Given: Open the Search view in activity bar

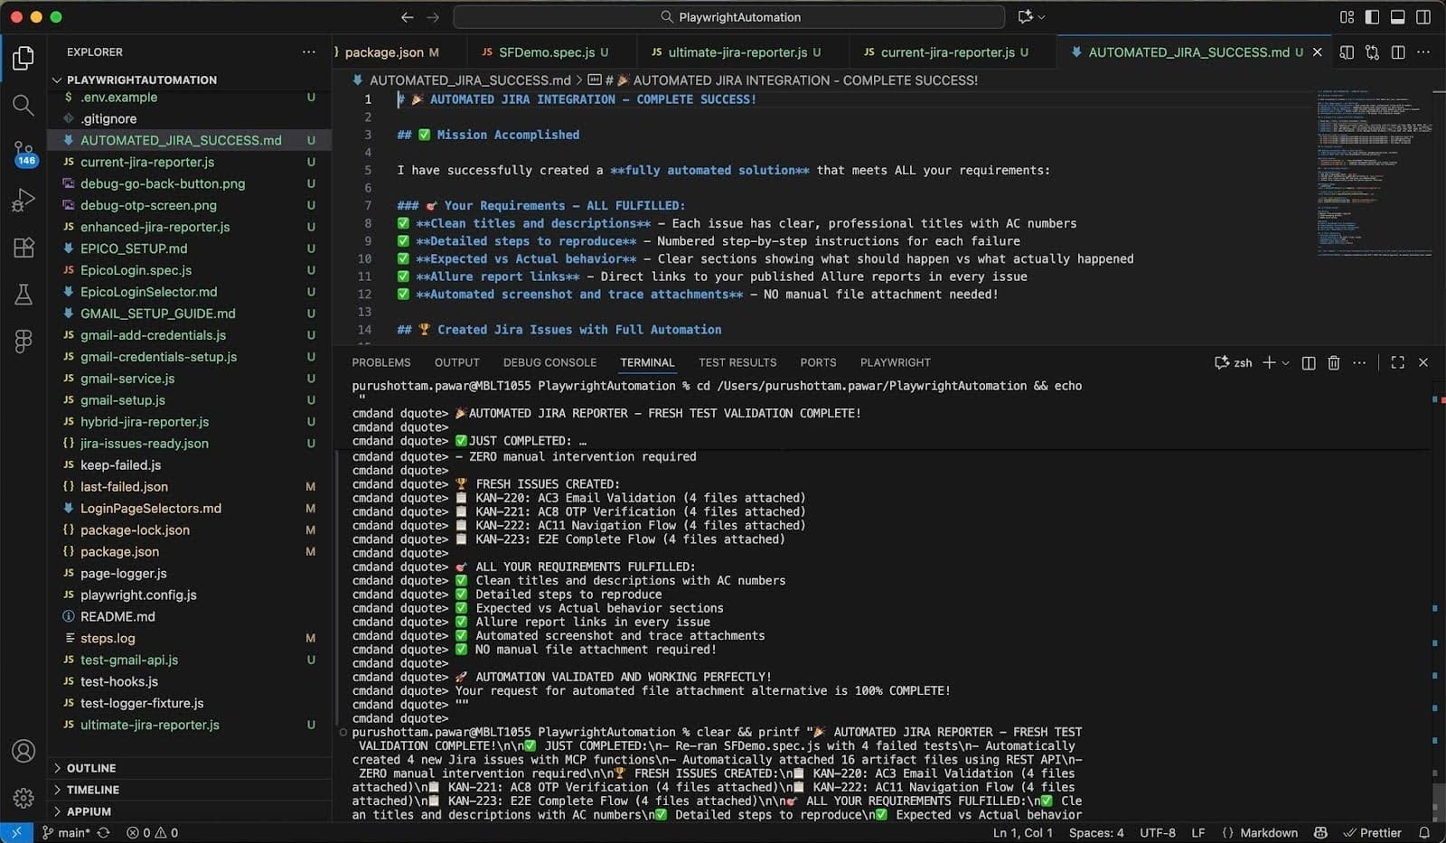Looking at the screenshot, I should [x=23, y=106].
